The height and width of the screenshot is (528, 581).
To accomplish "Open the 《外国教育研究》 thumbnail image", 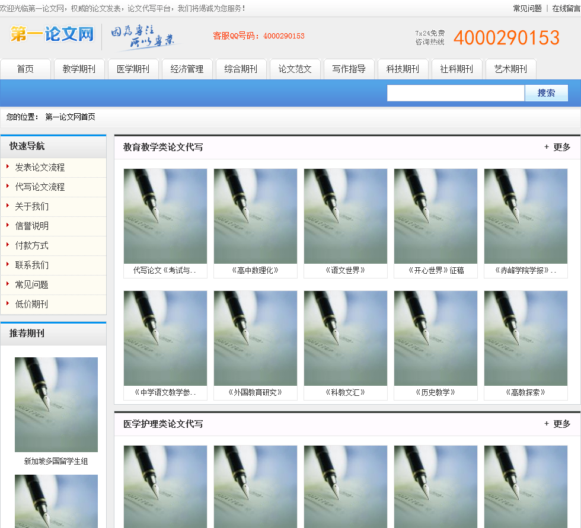I will [x=256, y=338].
